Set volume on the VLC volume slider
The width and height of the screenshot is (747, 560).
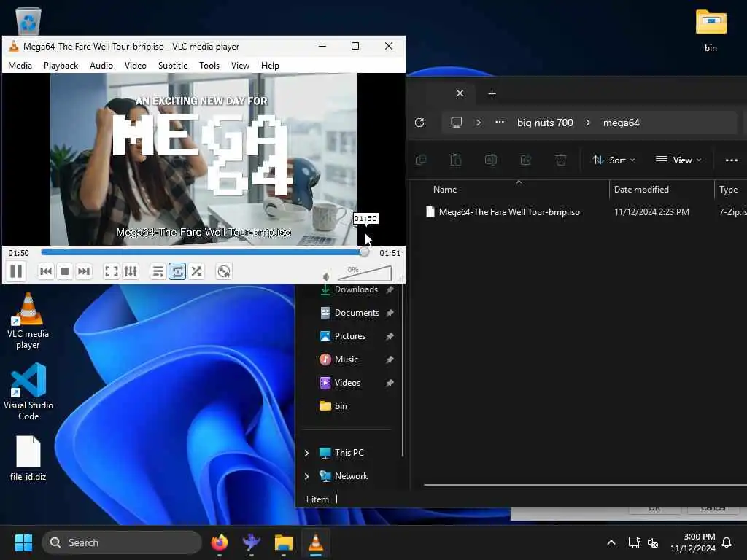click(365, 274)
